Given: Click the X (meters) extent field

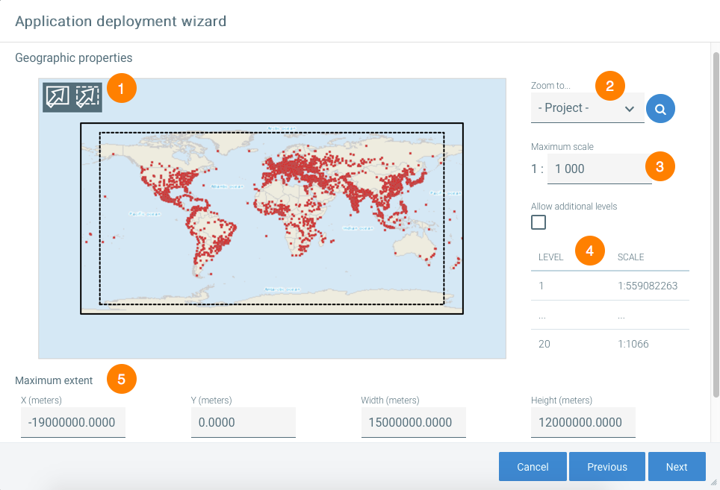Looking at the screenshot, I should (72, 422).
